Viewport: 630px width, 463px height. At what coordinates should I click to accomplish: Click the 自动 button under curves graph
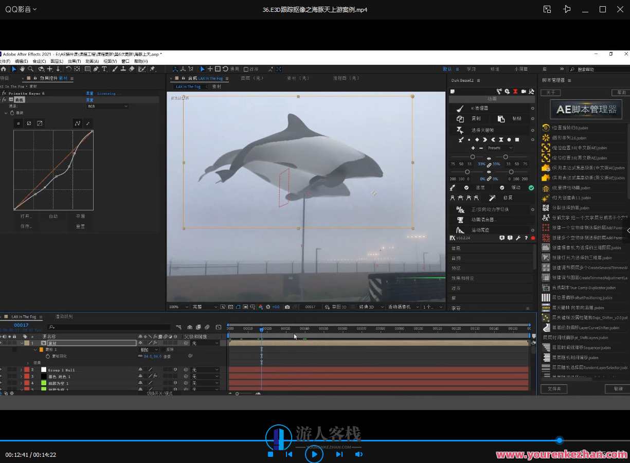[x=53, y=217]
